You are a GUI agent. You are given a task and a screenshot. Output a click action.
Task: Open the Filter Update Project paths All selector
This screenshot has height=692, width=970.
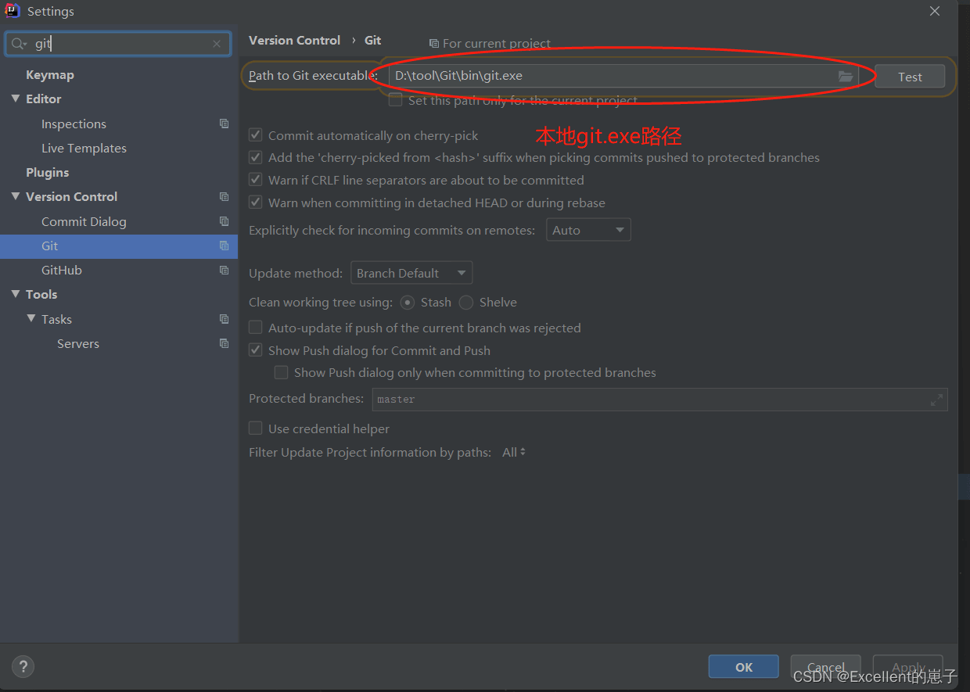[x=514, y=452]
